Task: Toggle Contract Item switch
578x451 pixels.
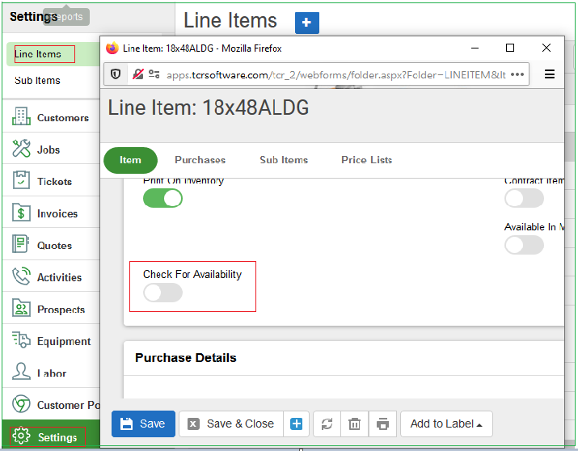Action: 524,198
